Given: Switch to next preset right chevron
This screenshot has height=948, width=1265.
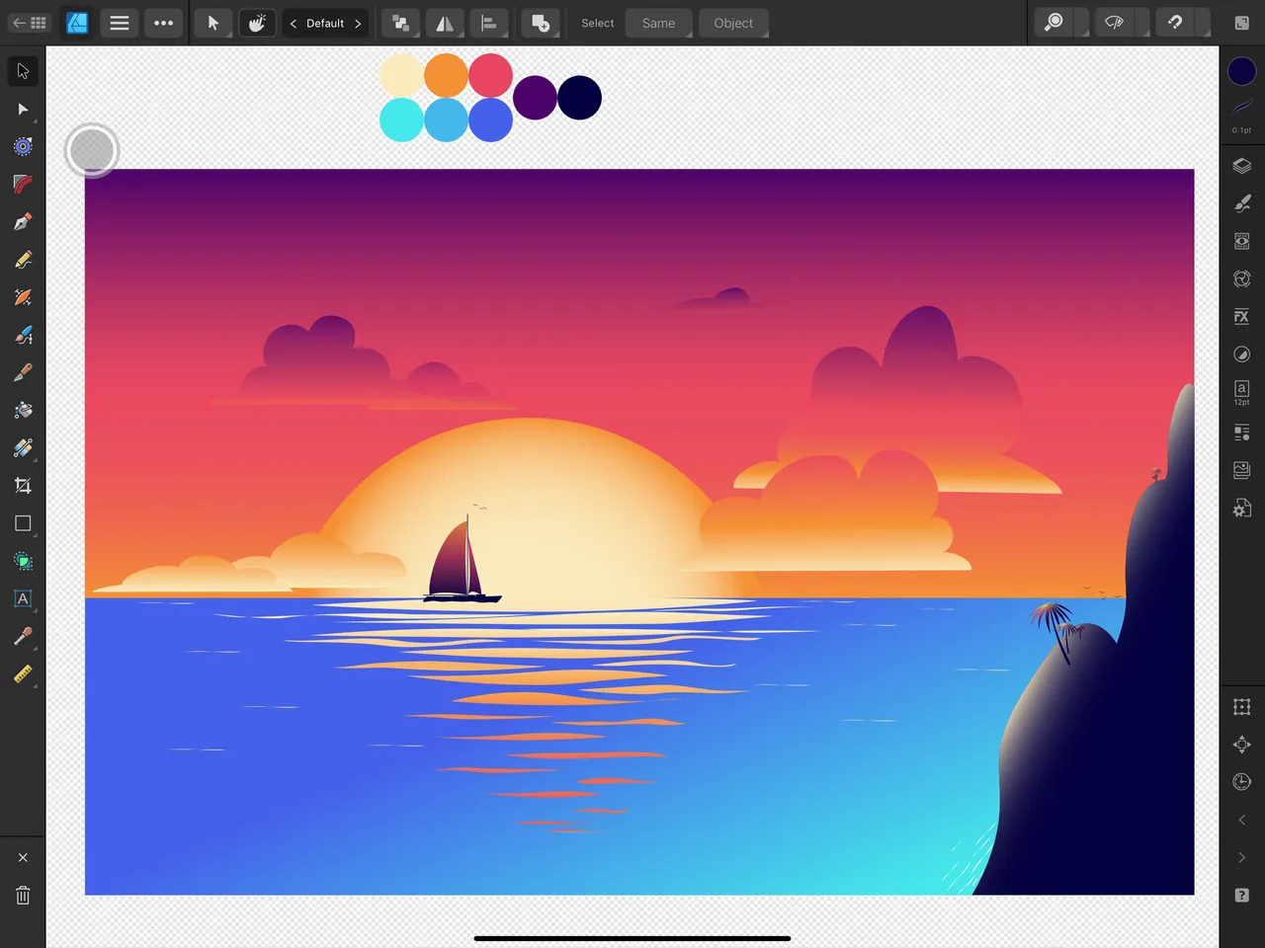Looking at the screenshot, I should coord(358,23).
